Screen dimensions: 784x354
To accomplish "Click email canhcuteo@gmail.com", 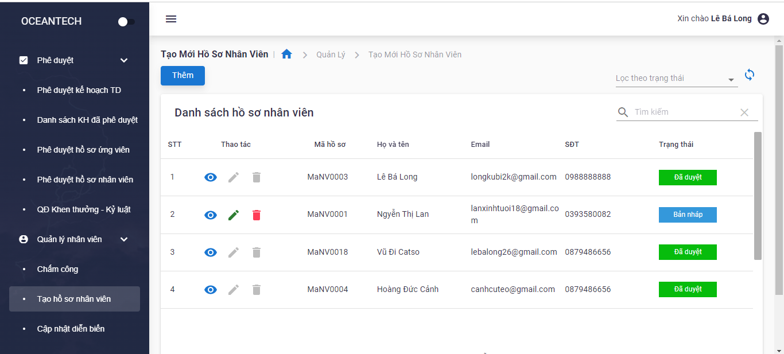I will (513, 289).
